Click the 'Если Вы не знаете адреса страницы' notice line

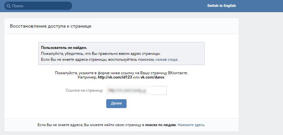click(x=97, y=59)
